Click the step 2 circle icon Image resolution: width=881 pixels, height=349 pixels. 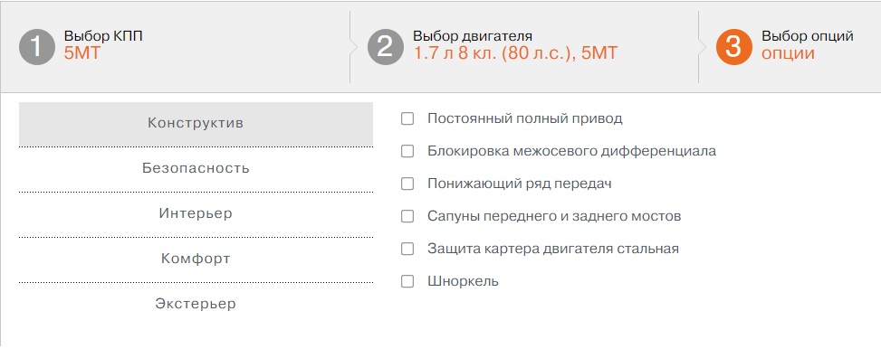coord(386,47)
